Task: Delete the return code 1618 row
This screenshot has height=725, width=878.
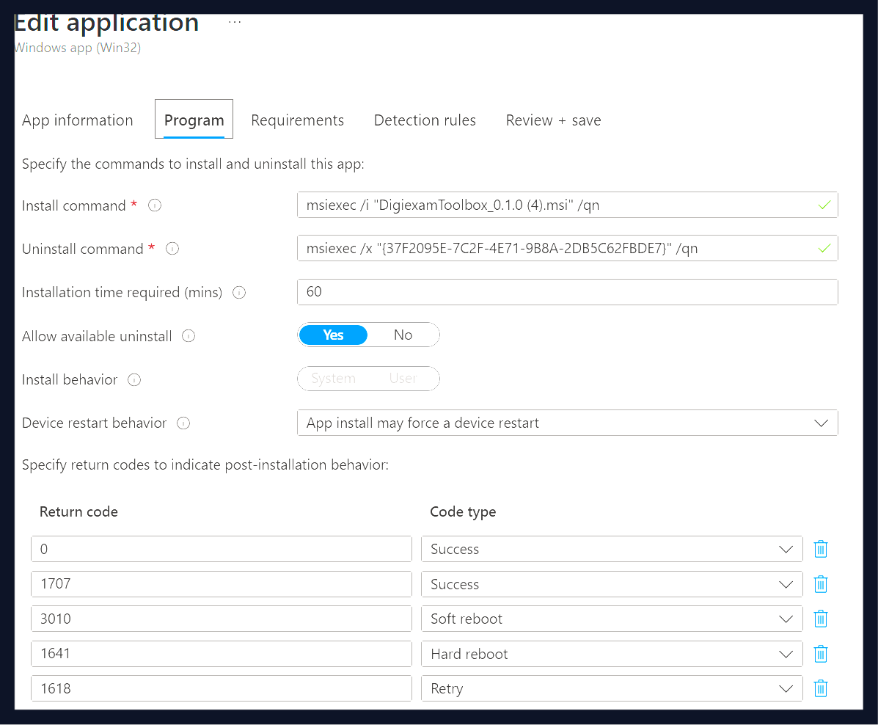Action: coord(820,688)
